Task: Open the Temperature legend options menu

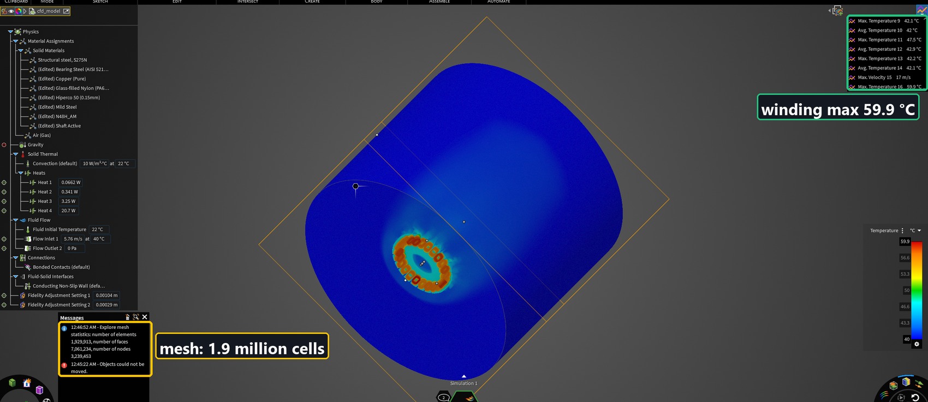Action: point(902,231)
